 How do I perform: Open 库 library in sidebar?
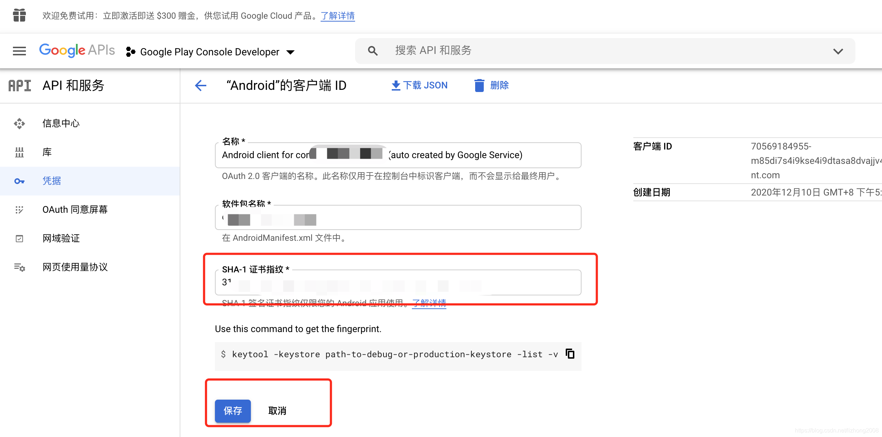tap(47, 152)
